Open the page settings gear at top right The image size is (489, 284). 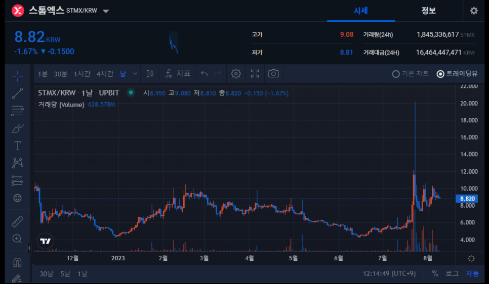tap(474, 11)
